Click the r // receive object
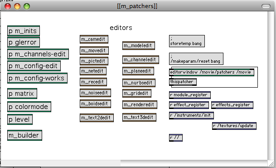The image size is (276, 168). 176,138
